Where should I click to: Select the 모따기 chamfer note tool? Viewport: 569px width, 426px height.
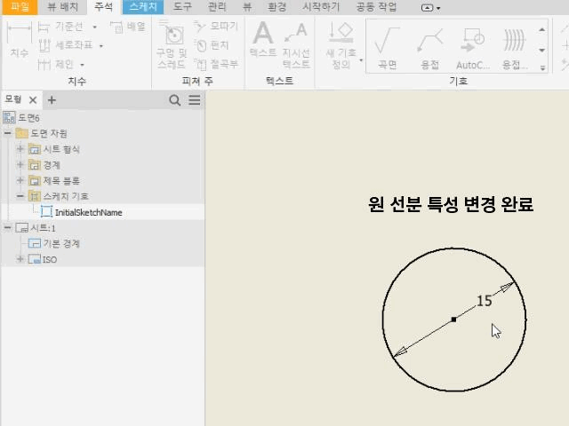click(216, 26)
